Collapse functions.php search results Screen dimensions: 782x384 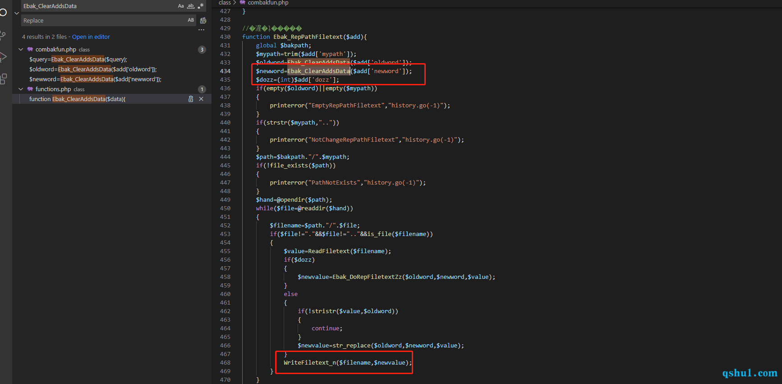21,89
